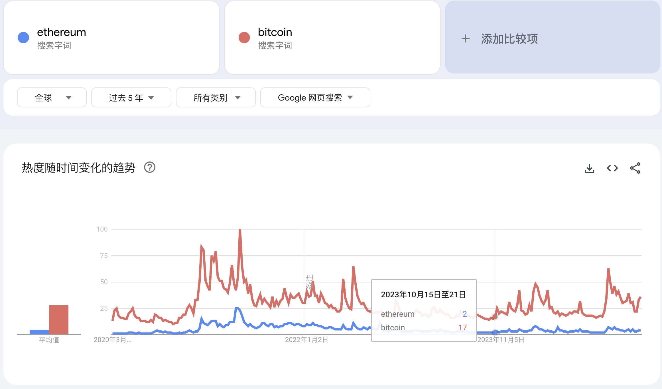Click the plus icon to add comparison

[x=465, y=39]
